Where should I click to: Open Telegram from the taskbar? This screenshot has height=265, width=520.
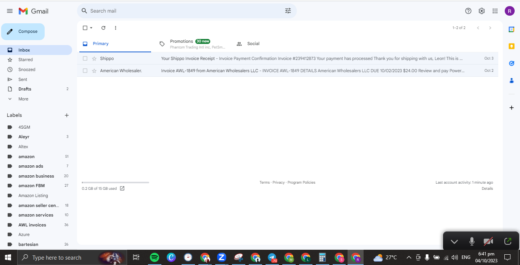click(272, 257)
